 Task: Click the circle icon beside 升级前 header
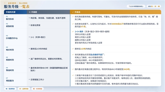(x=30, y=12)
